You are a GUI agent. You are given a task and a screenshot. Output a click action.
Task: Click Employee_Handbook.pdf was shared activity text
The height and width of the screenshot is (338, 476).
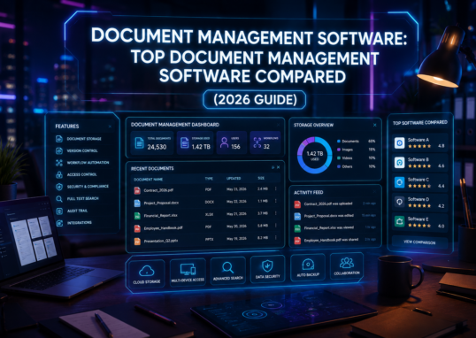[331, 240]
